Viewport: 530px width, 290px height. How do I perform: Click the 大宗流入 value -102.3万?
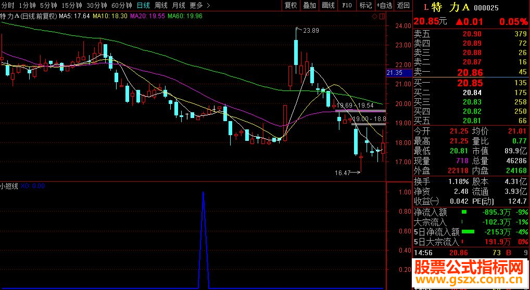tap(497, 222)
